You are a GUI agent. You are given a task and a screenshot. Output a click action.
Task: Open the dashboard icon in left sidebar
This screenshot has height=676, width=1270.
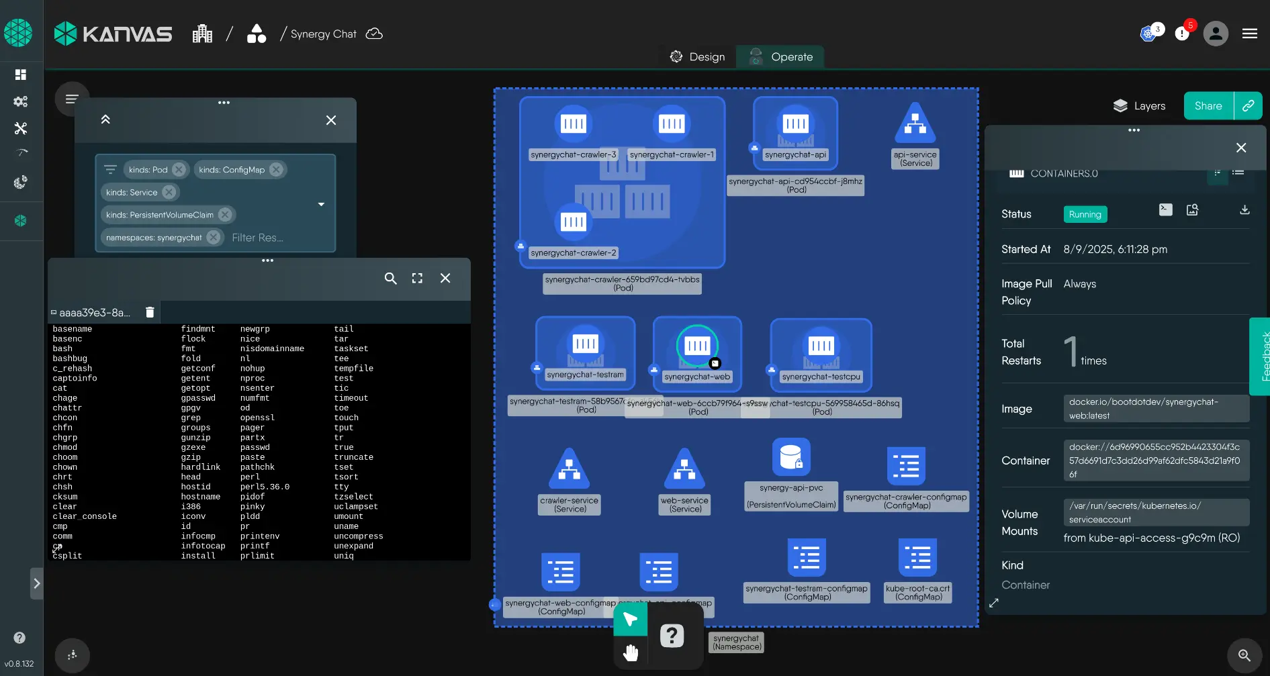(21, 75)
